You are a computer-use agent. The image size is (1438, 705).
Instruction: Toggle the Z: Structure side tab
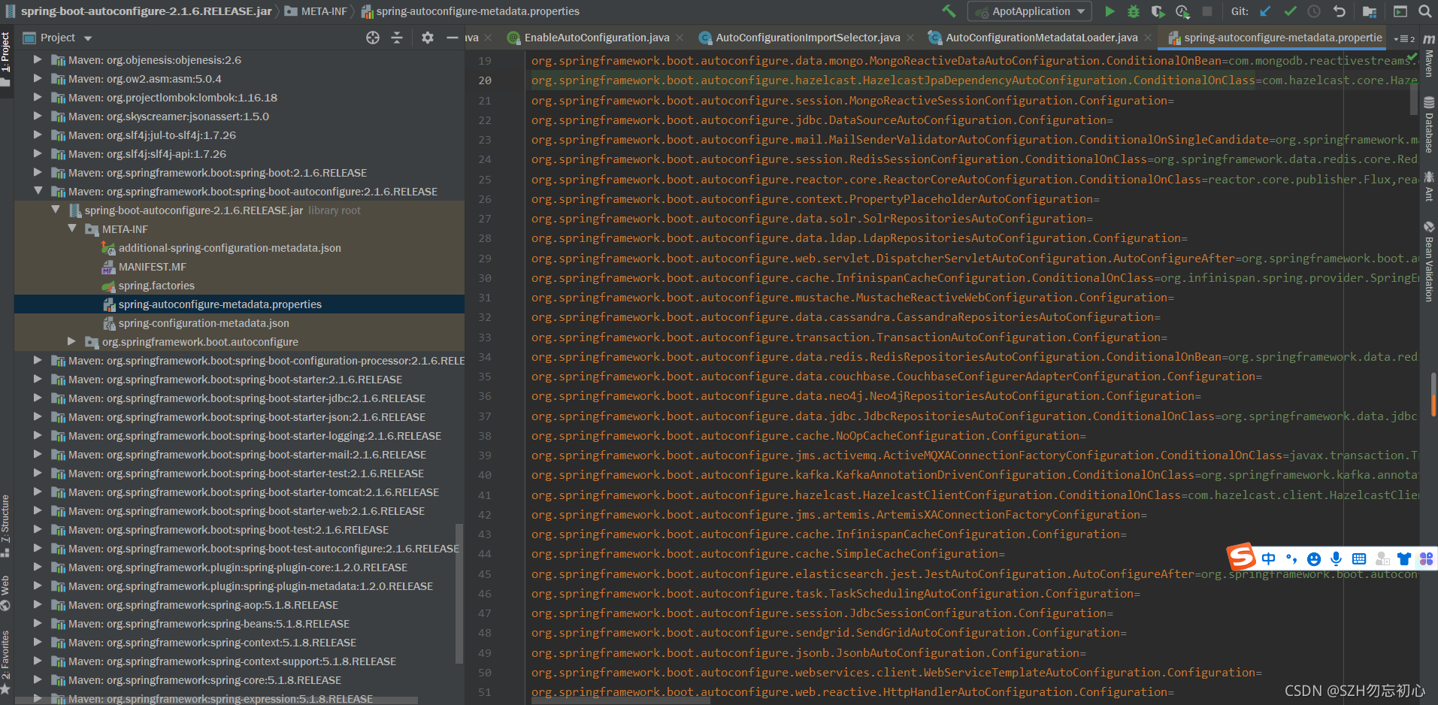pyautogui.click(x=6, y=526)
